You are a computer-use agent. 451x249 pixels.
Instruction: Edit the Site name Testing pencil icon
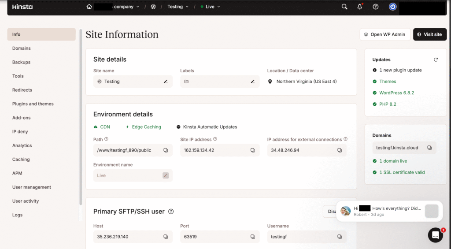(x=166, y=82)
